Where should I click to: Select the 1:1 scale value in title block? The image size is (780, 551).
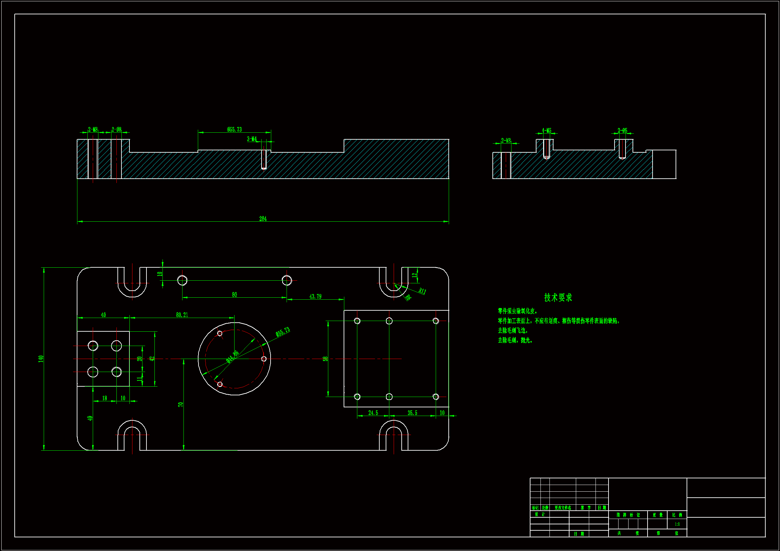[x=677, y=524]
